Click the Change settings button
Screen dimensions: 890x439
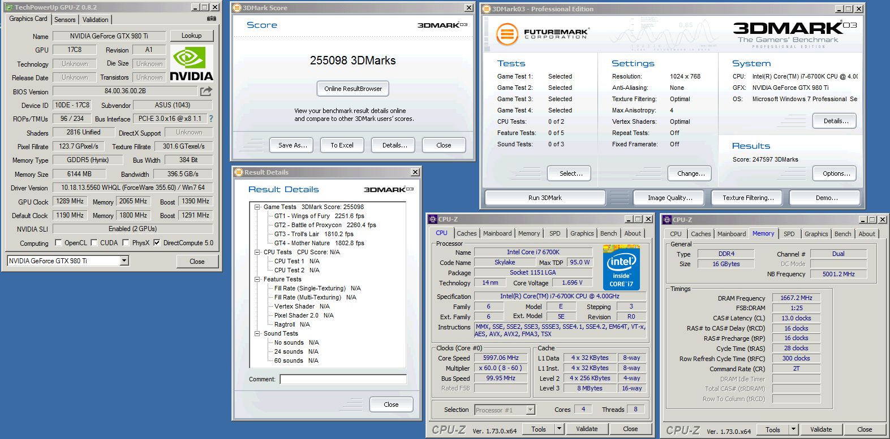tap(691, 173)
